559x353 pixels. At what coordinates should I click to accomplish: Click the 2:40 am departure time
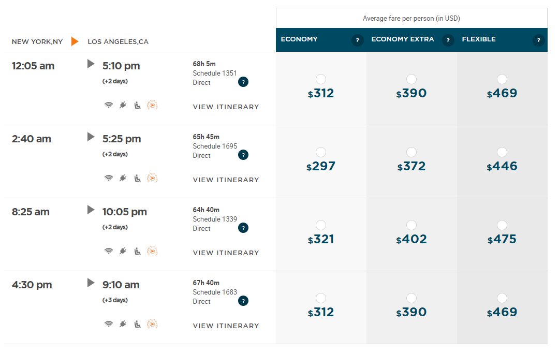click(32, 139)
